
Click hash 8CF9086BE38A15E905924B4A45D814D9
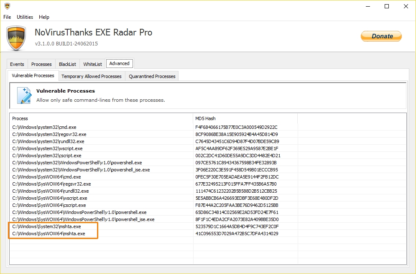[237, 134]
